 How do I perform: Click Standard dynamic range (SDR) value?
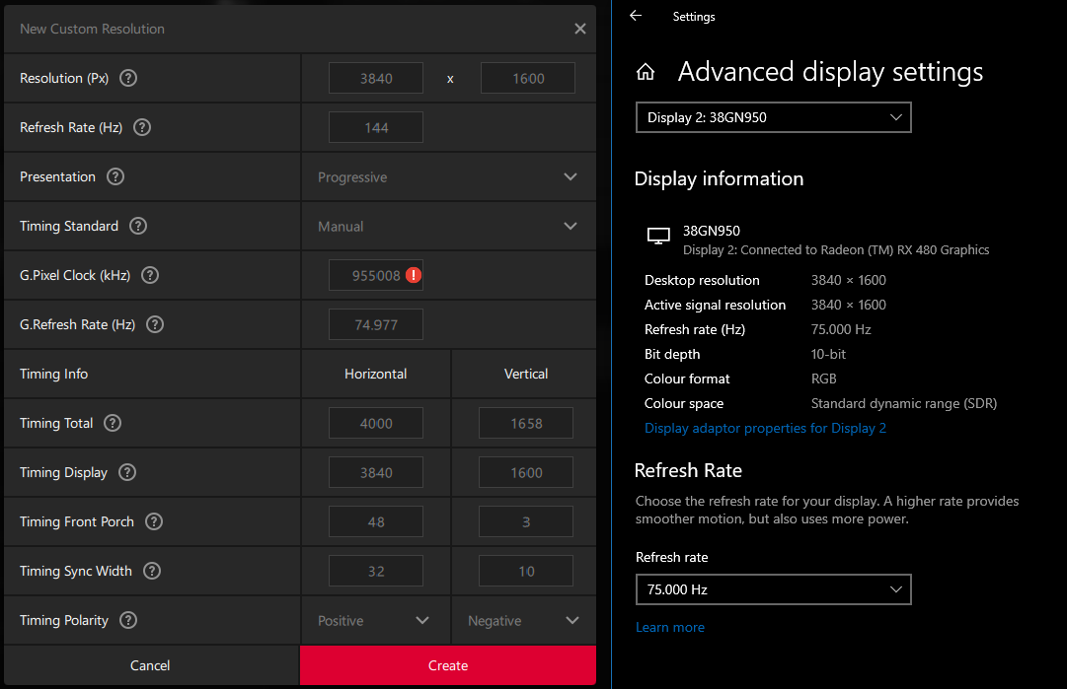pos(904,403)
